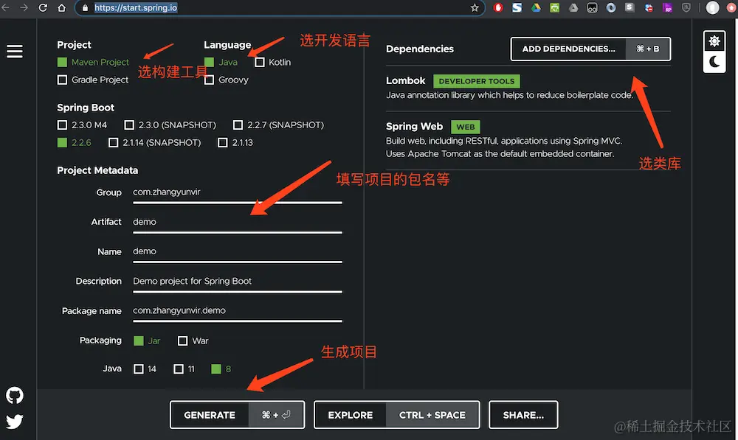The width and height of the screenshot is (738, 440).
Task: Switch to dark theme with moon icon
Action: (714, 62)
